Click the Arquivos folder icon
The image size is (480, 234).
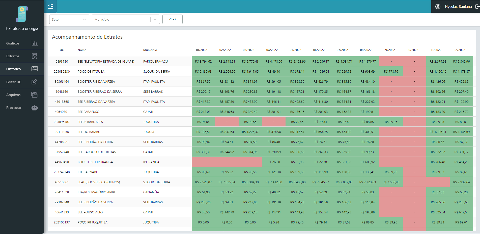pos(35,95)
